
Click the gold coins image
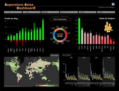coord(108,27)
